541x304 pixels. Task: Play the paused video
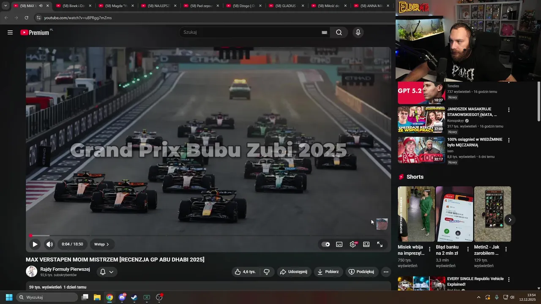tap(35, 244)
